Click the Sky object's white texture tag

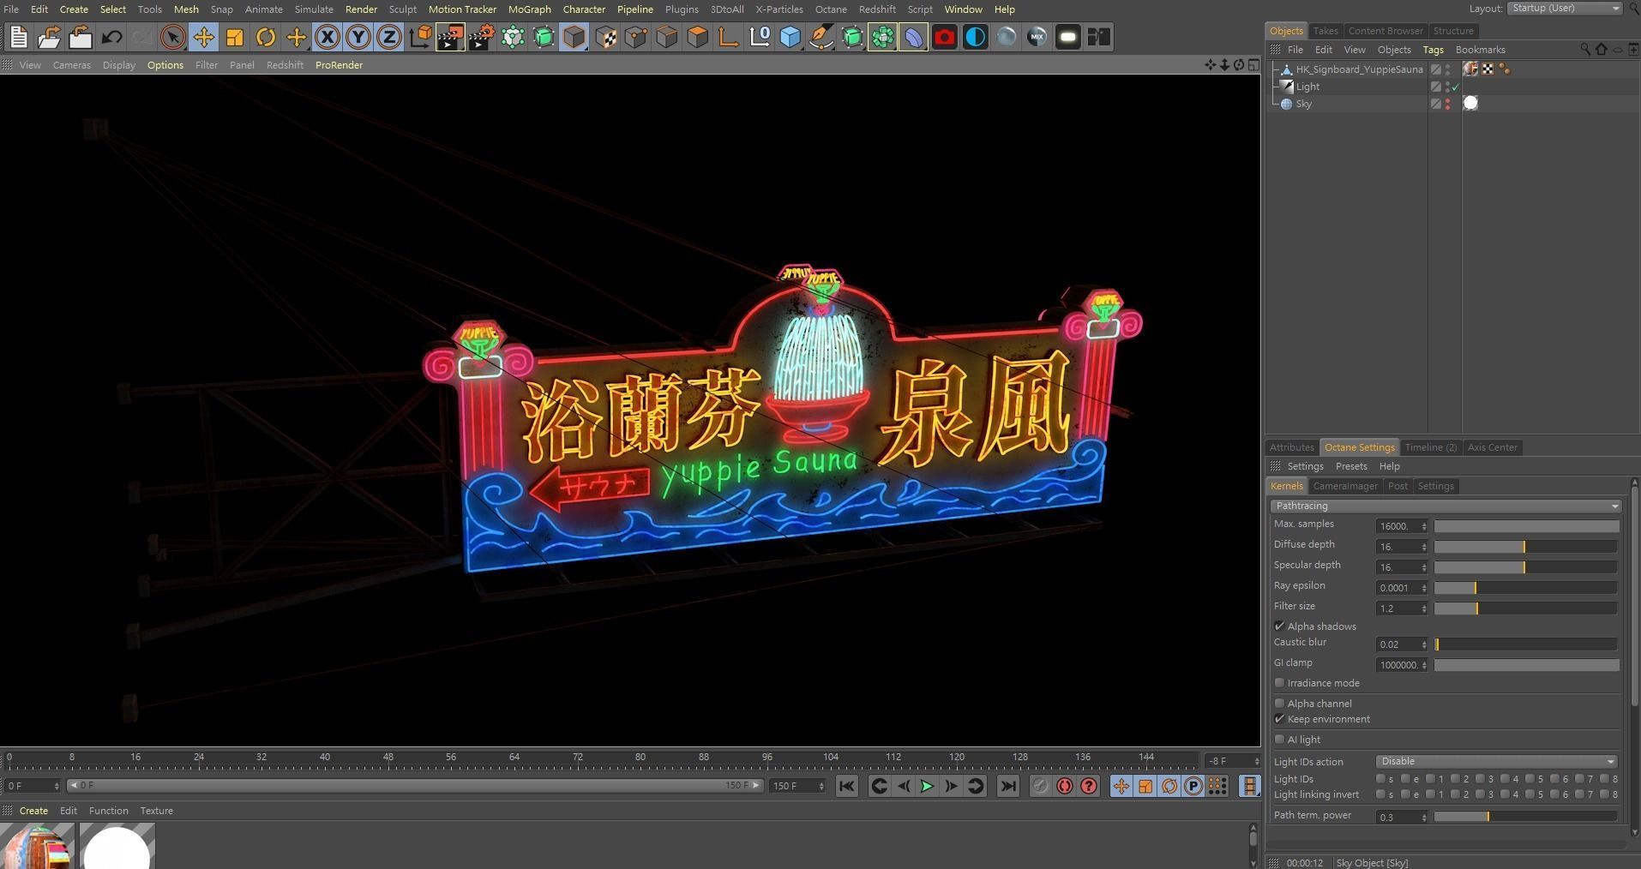pyautogui.click(x=1470, y=104)
